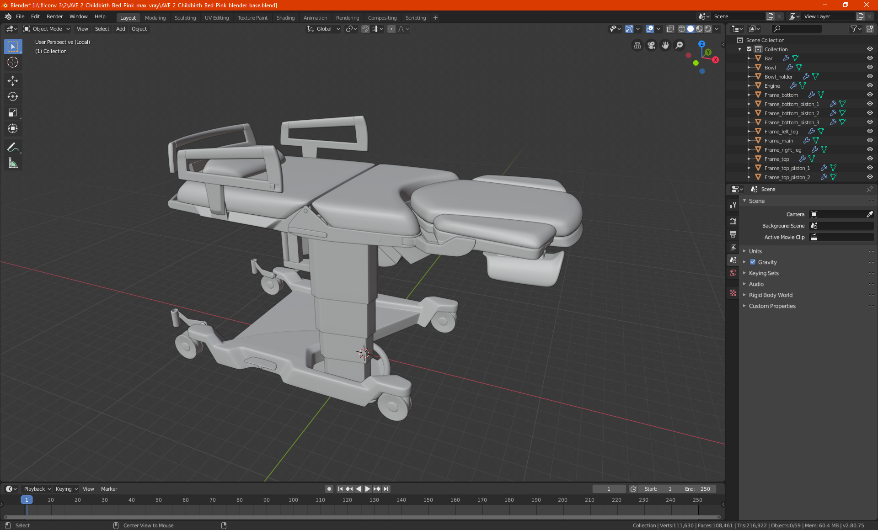Image resolution: width=878 pixels, height=530 pixels.
Task: Open the Global orientation dropdown
Action: (323, 29)
